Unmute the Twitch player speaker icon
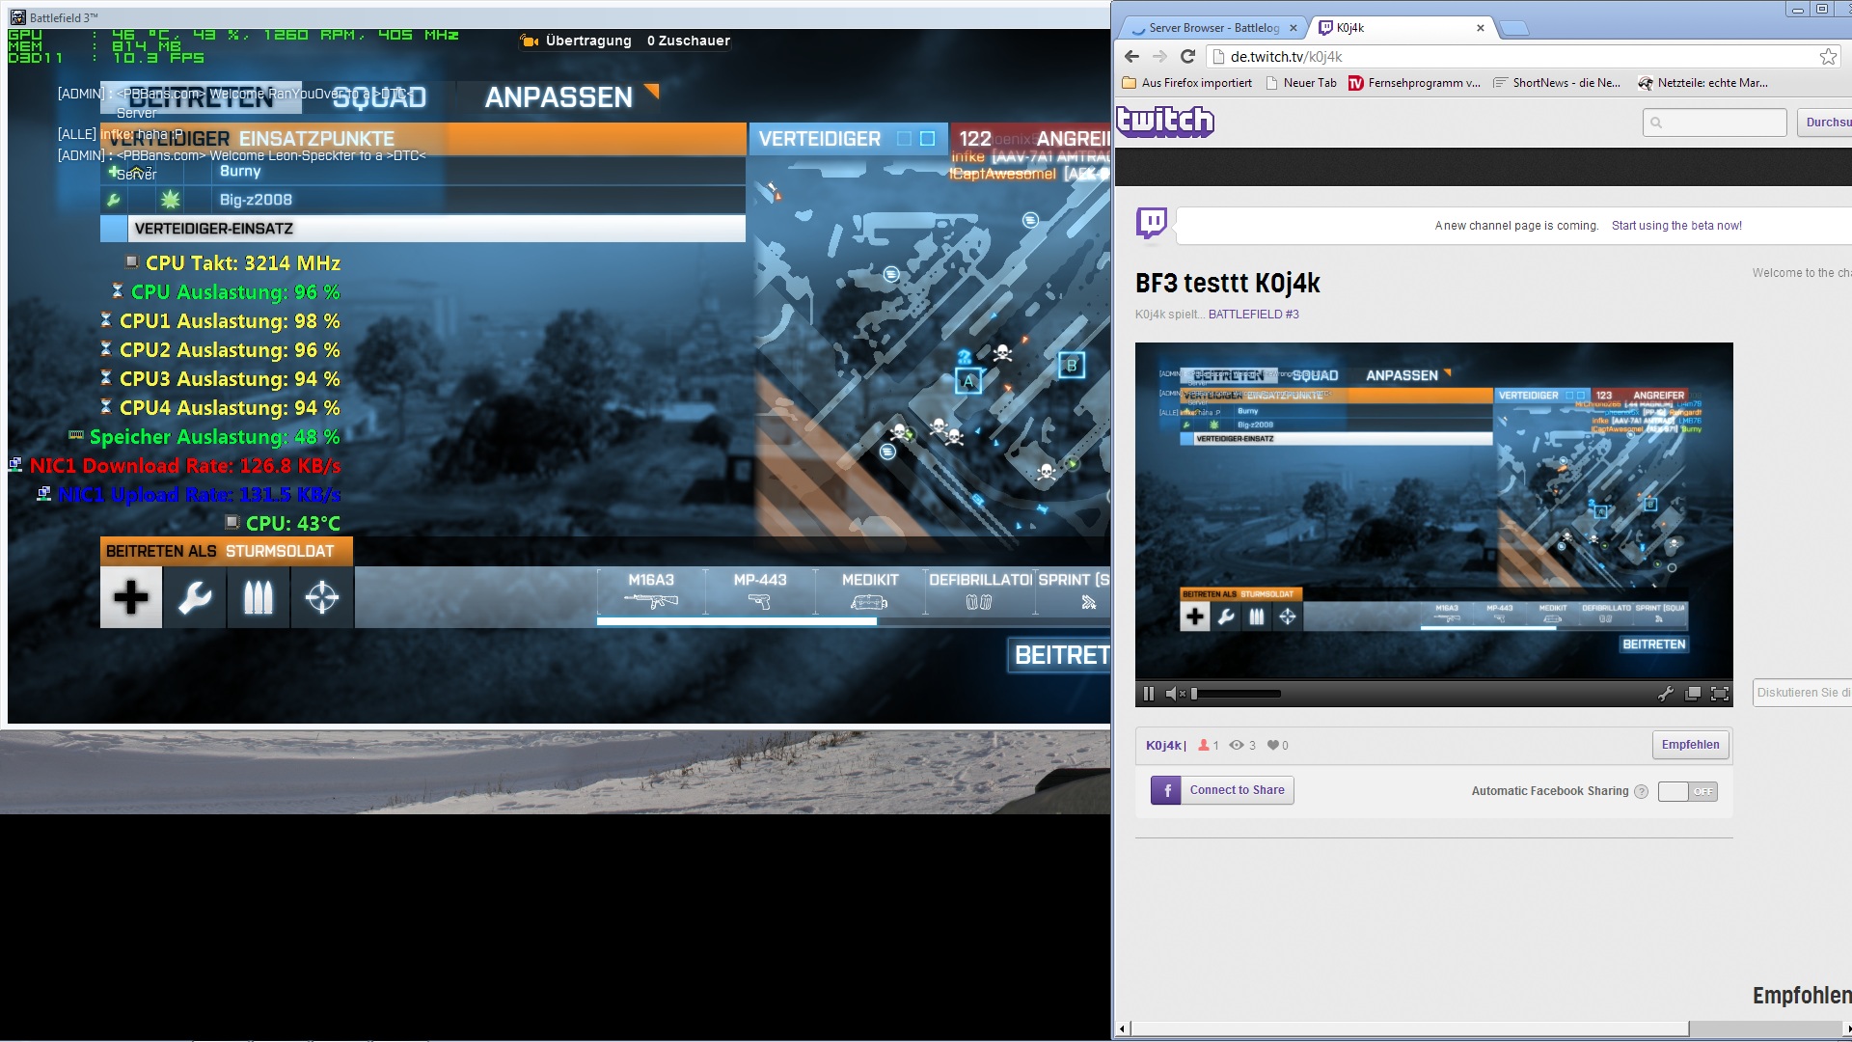The image size is (1852, 1042). coord(1173,693)
